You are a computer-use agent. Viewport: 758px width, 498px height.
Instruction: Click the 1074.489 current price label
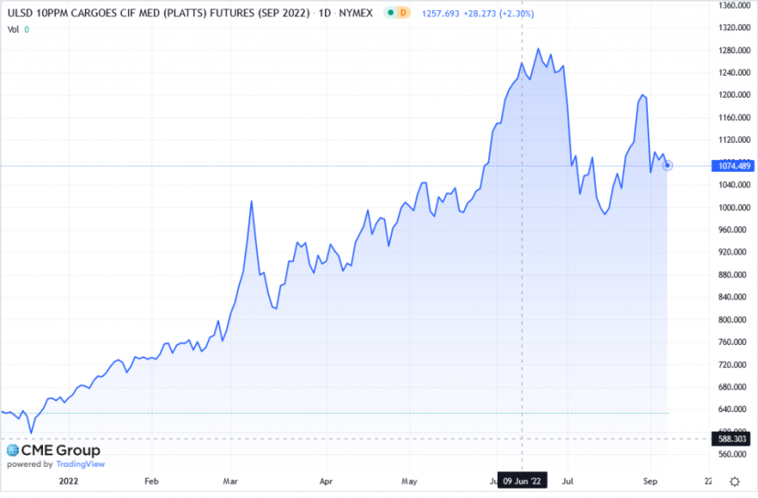[734, 166]
